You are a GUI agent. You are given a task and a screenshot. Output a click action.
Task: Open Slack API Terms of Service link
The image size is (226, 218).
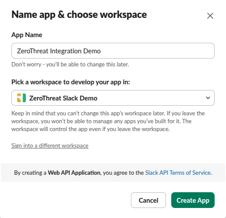178,173
